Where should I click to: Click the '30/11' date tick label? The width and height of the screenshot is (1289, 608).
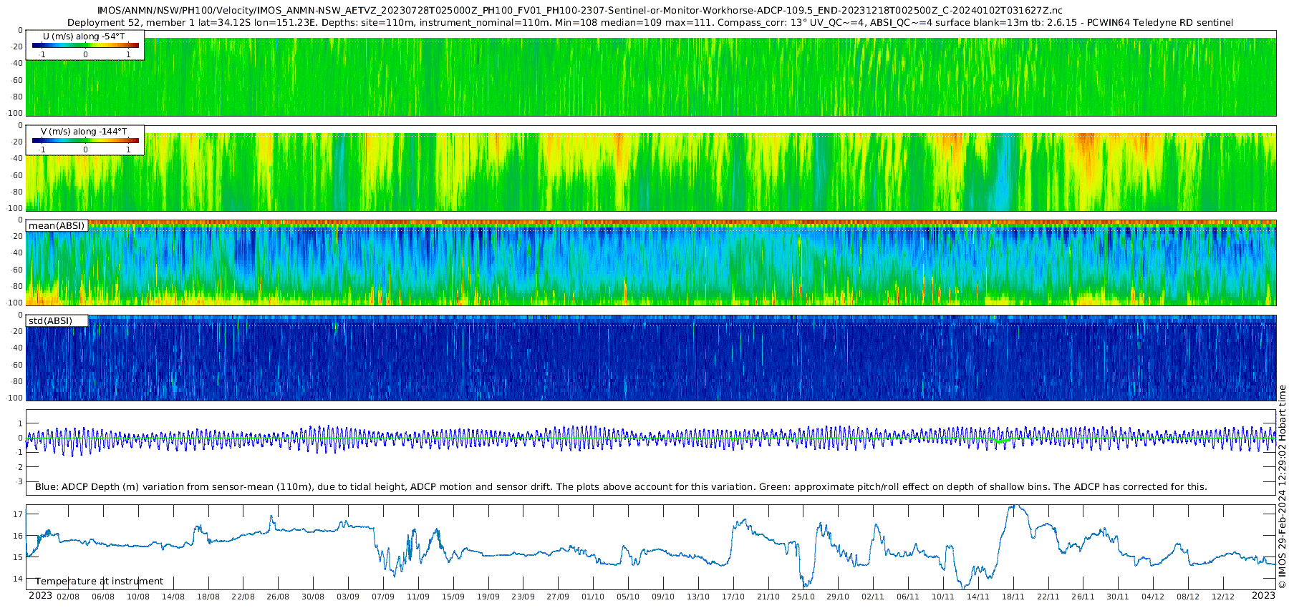click(1118, 597)
